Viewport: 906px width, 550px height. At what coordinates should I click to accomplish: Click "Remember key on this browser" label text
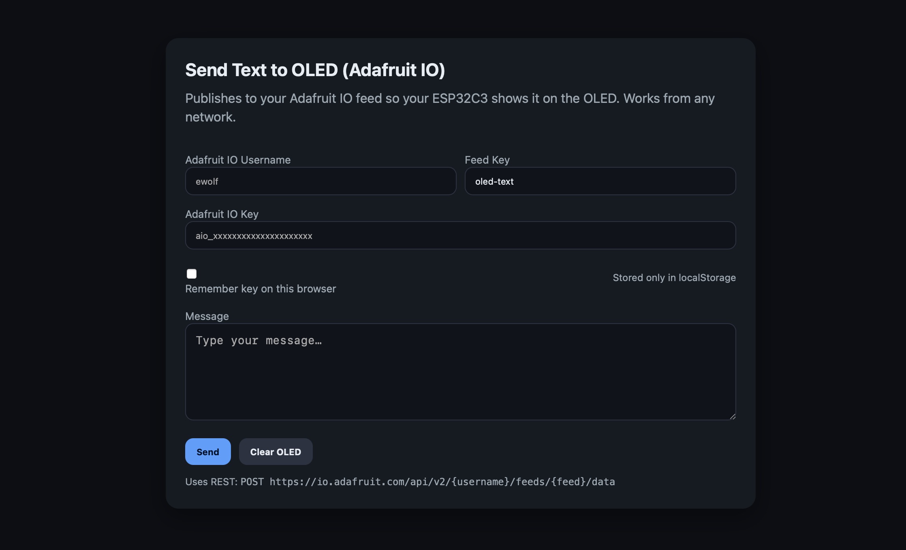pyautogui.click(x=261, y=289)
